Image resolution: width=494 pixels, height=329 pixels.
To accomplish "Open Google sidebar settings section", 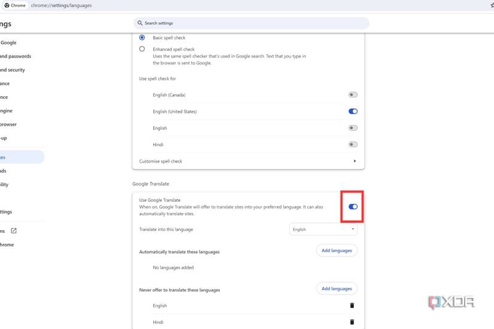I will click(8, 42).
